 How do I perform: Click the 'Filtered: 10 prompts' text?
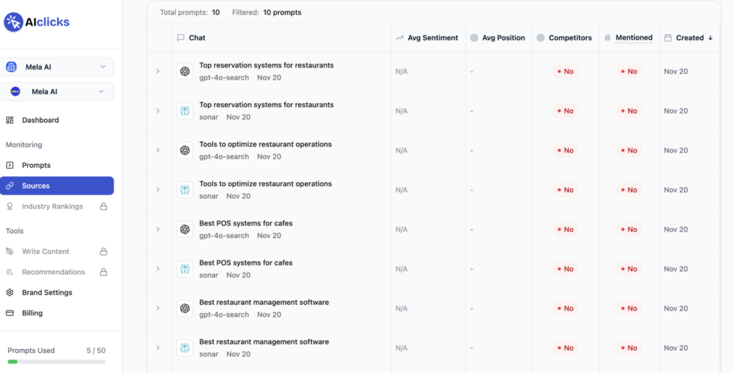[x=267, y=12]
